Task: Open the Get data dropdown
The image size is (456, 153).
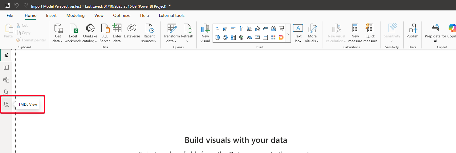Action: [x=58, y=33]
